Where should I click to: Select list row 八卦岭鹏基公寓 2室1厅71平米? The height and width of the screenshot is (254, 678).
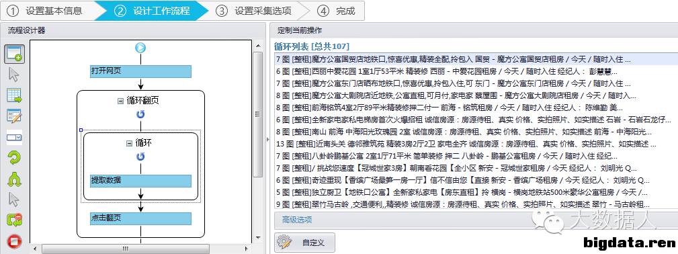point(476,156)
